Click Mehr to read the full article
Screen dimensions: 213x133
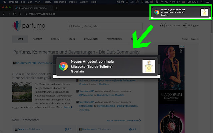tap(68, 107)
